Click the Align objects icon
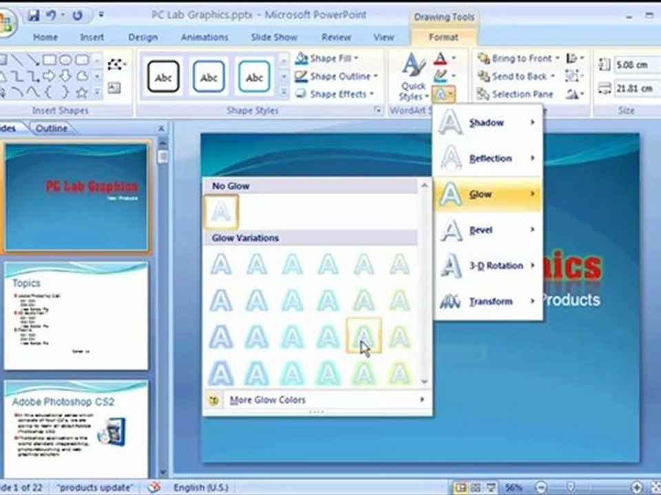 coord(574,58)
